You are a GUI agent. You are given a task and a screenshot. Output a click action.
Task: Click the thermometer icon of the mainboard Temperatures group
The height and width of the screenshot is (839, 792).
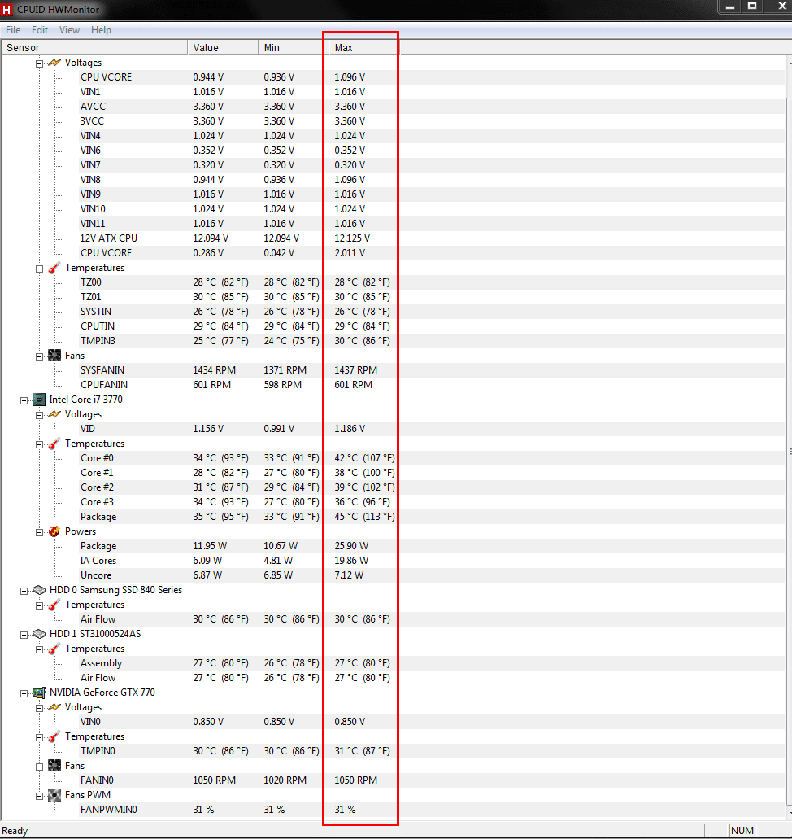pyautogui.click(x=54, y=268)
